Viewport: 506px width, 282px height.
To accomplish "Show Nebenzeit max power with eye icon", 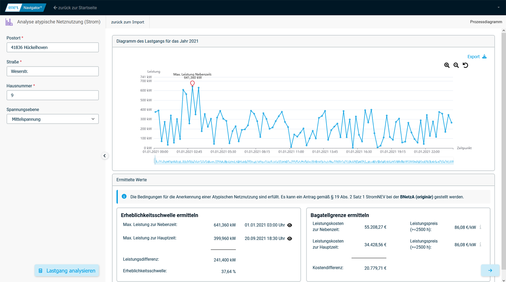I will click(x=290, y=225).
